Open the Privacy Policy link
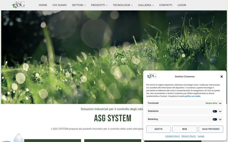 [189, 136]
